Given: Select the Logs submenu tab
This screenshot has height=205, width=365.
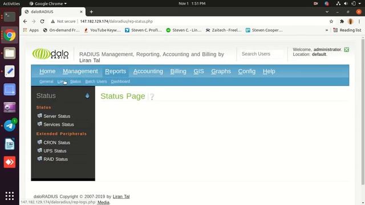Looking at the screenshot, I should [62, 81].
